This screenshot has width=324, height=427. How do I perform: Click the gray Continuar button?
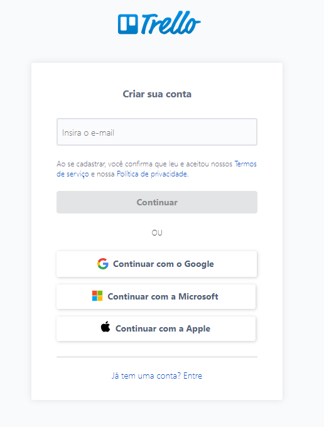pyautogui.click(x=157, y=202)
